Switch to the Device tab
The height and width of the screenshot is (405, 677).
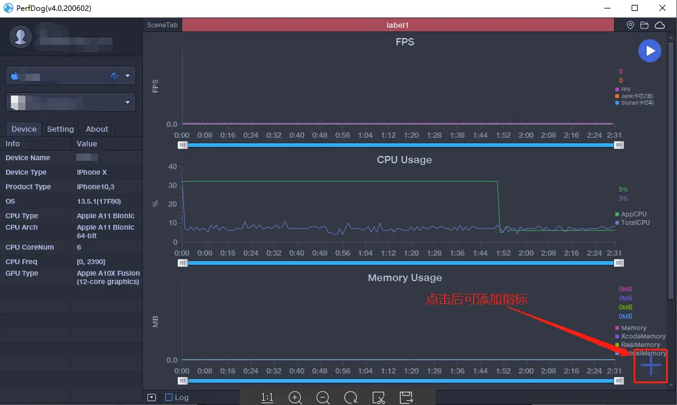point(24,129)
